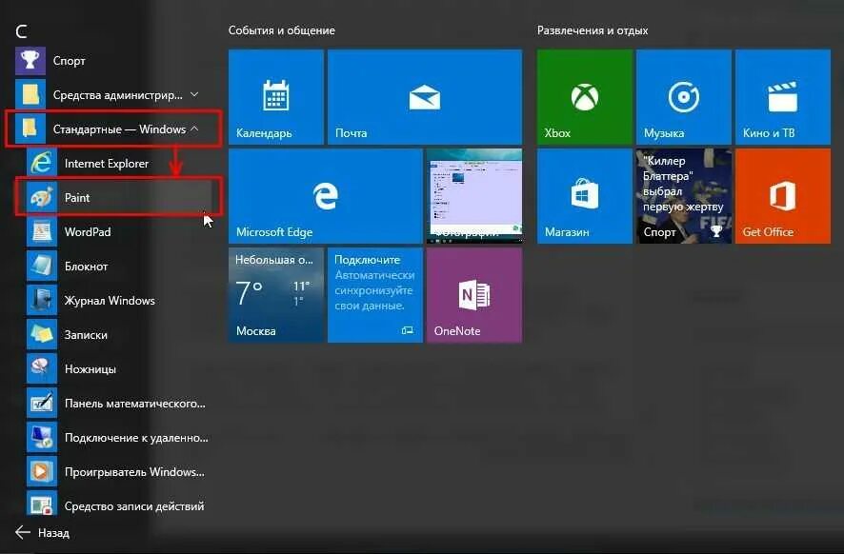Open the Кино и ТВ tile
The height and width of the screenshot is (554, 844).
[783, 97]
